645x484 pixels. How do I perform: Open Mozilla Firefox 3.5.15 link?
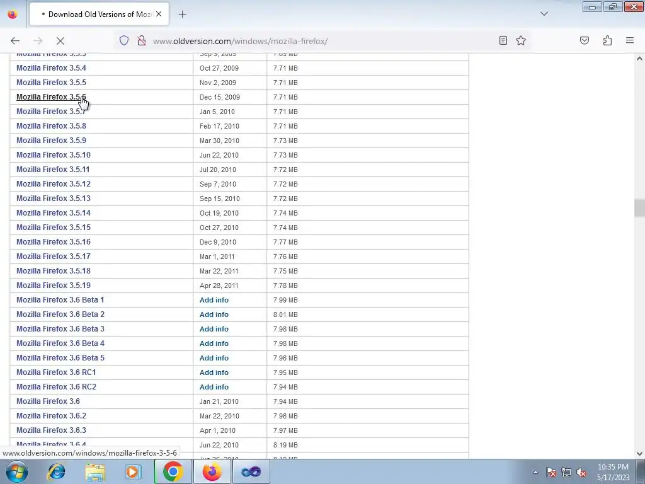[54, 227]
